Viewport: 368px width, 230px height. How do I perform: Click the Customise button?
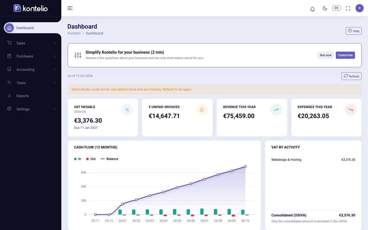[x=345, y=55]
